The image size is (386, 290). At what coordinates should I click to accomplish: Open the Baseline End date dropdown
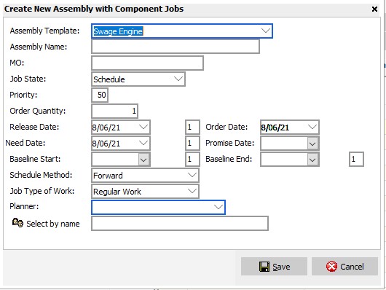(x=312, y=160)
